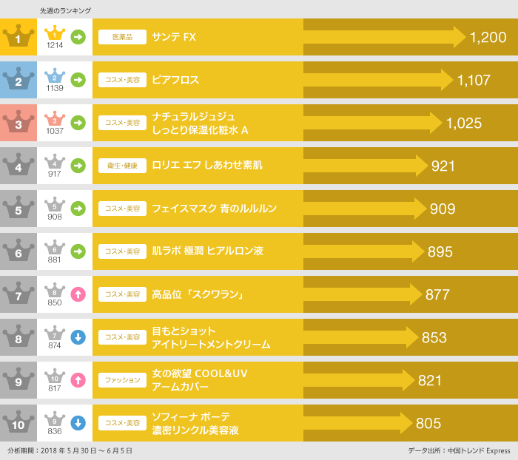Open the 肌ラボ 極潤 ヒアルロン液 entry

pyautogui.click(x=207, y=251)
